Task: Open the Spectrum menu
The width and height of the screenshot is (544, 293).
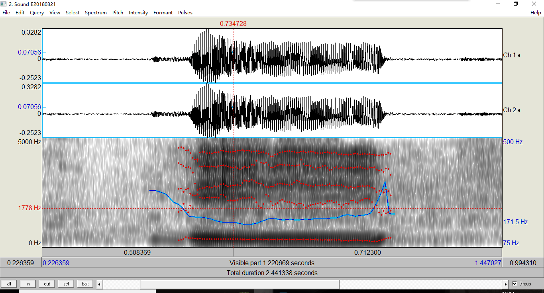Action: (x=96, y=13)
